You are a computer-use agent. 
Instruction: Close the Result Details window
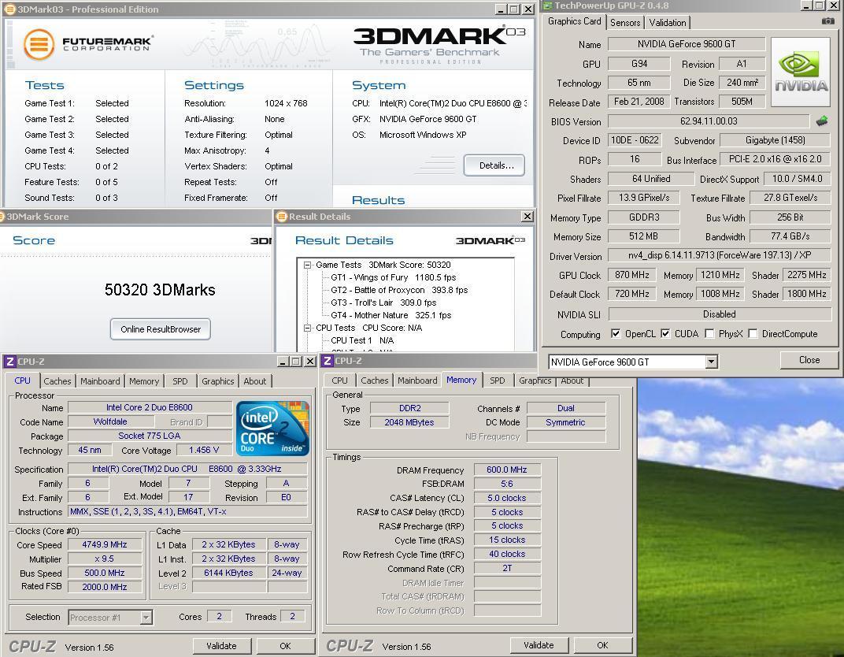pos(527,217)
